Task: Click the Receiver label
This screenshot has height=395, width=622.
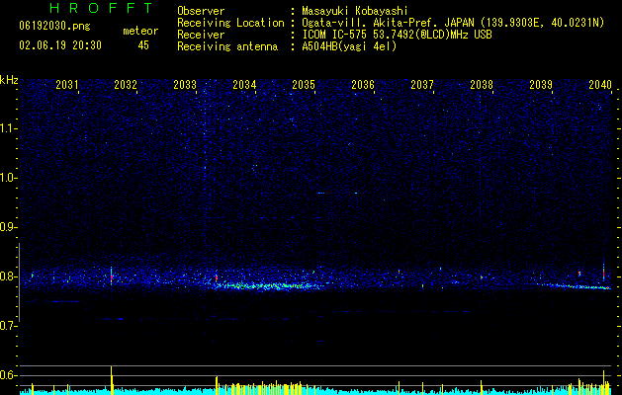Action: point(201,35)
